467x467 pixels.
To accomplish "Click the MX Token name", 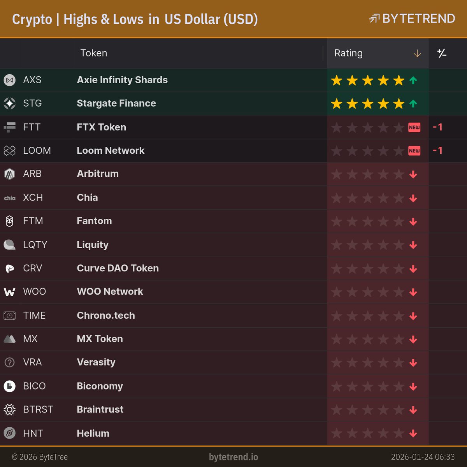I will point(100,339).
